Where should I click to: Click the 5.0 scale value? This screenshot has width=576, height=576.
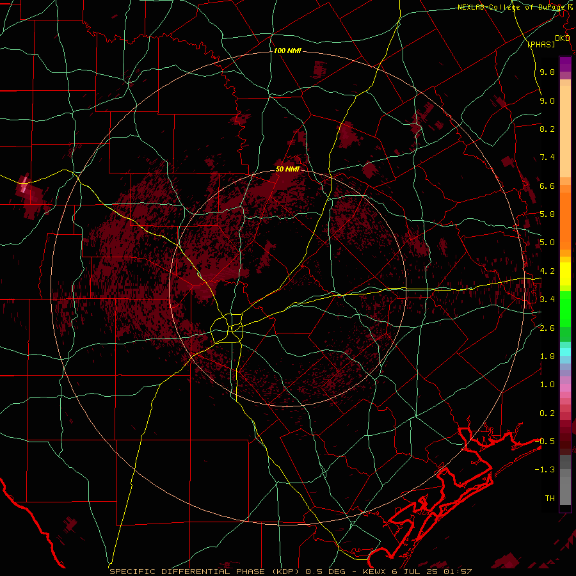tap(547, 243)
